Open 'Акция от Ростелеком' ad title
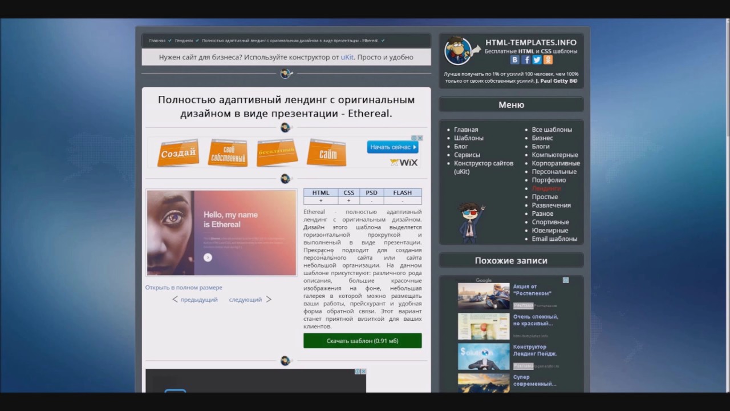The width and height of the screenshot is (730, 411). tap(532, 290)
